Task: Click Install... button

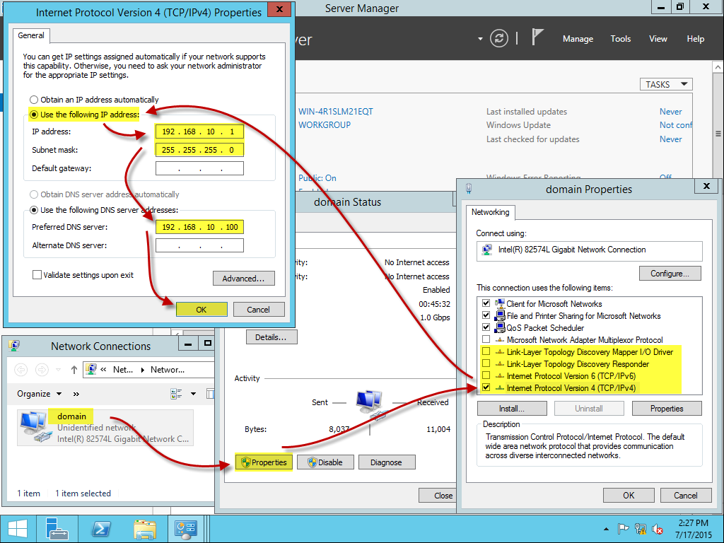Action: click(x=512, y=409)
